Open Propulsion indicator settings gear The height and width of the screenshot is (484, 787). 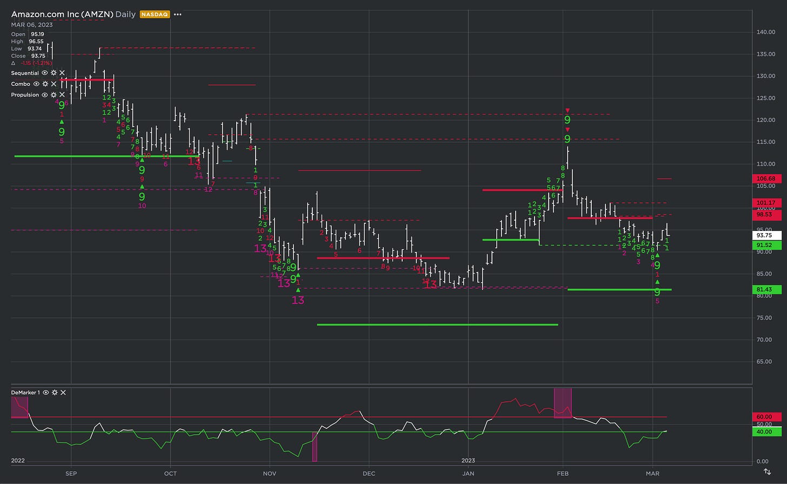pyautogui.click(x=54, y=95)
